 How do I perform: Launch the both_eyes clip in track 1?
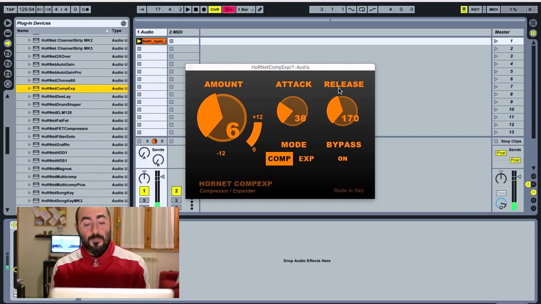[139, 41]
